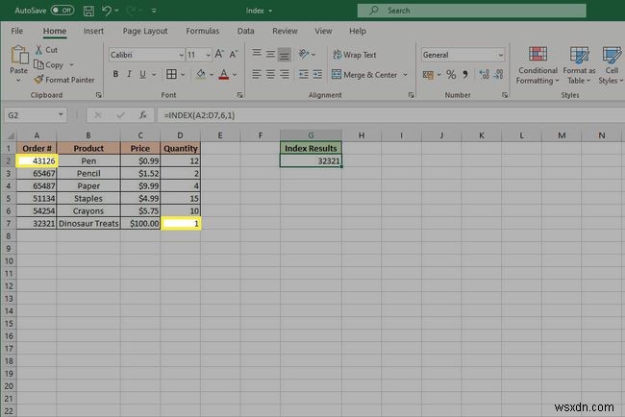The width and height of the screenshot is (625, 417).
Task: Click the Index Results header cell
Action: point(311,148)
